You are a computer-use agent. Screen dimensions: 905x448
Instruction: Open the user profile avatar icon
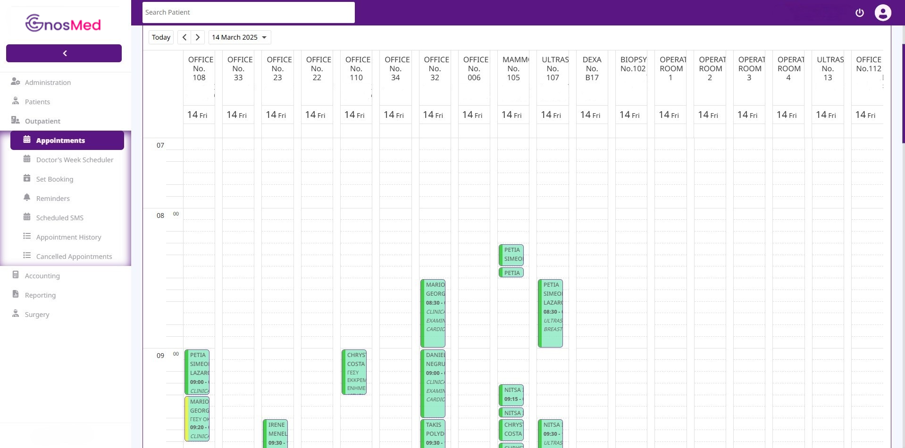pyautogui.click(x=882, y=13)
